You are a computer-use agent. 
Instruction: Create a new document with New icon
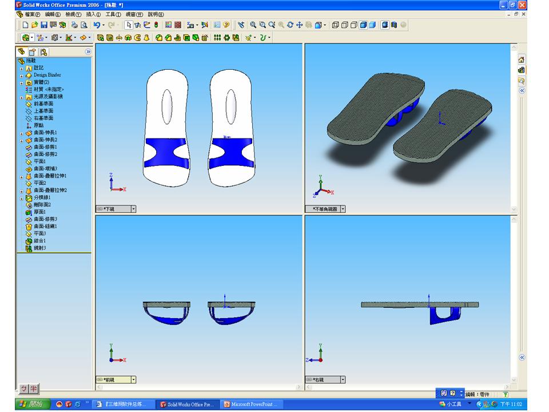pyautogui.click(x=25, y=25)
